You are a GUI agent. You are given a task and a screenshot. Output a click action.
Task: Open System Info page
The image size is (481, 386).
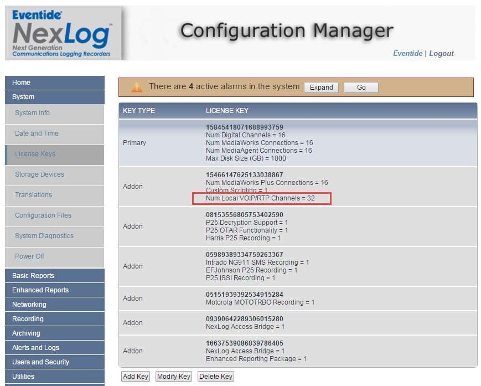click(x=54, y=113)
